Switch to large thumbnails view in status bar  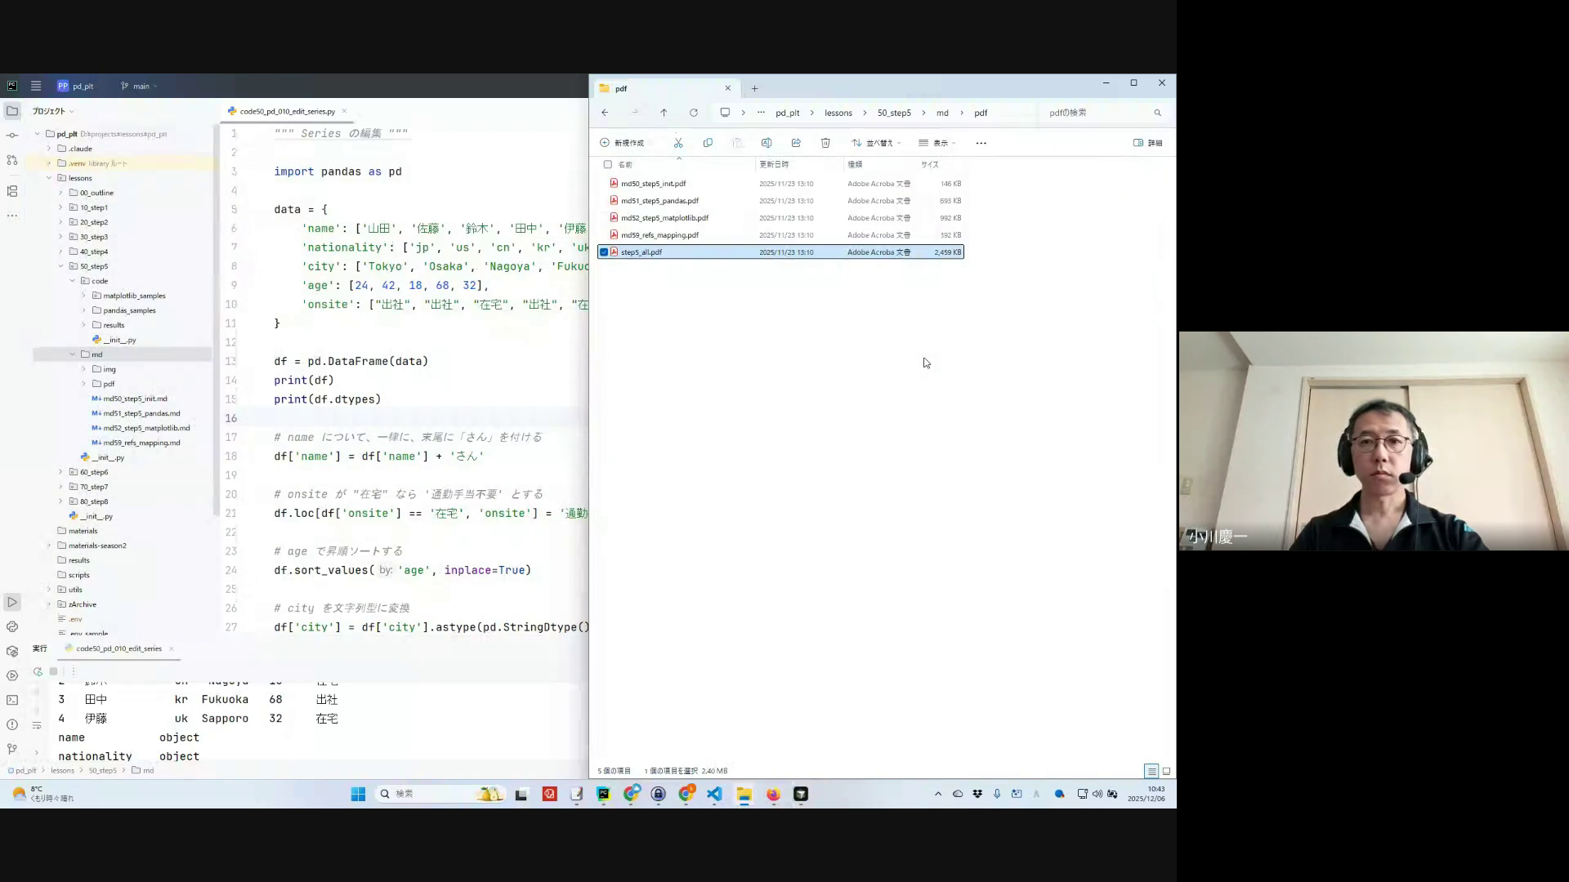1166,771
